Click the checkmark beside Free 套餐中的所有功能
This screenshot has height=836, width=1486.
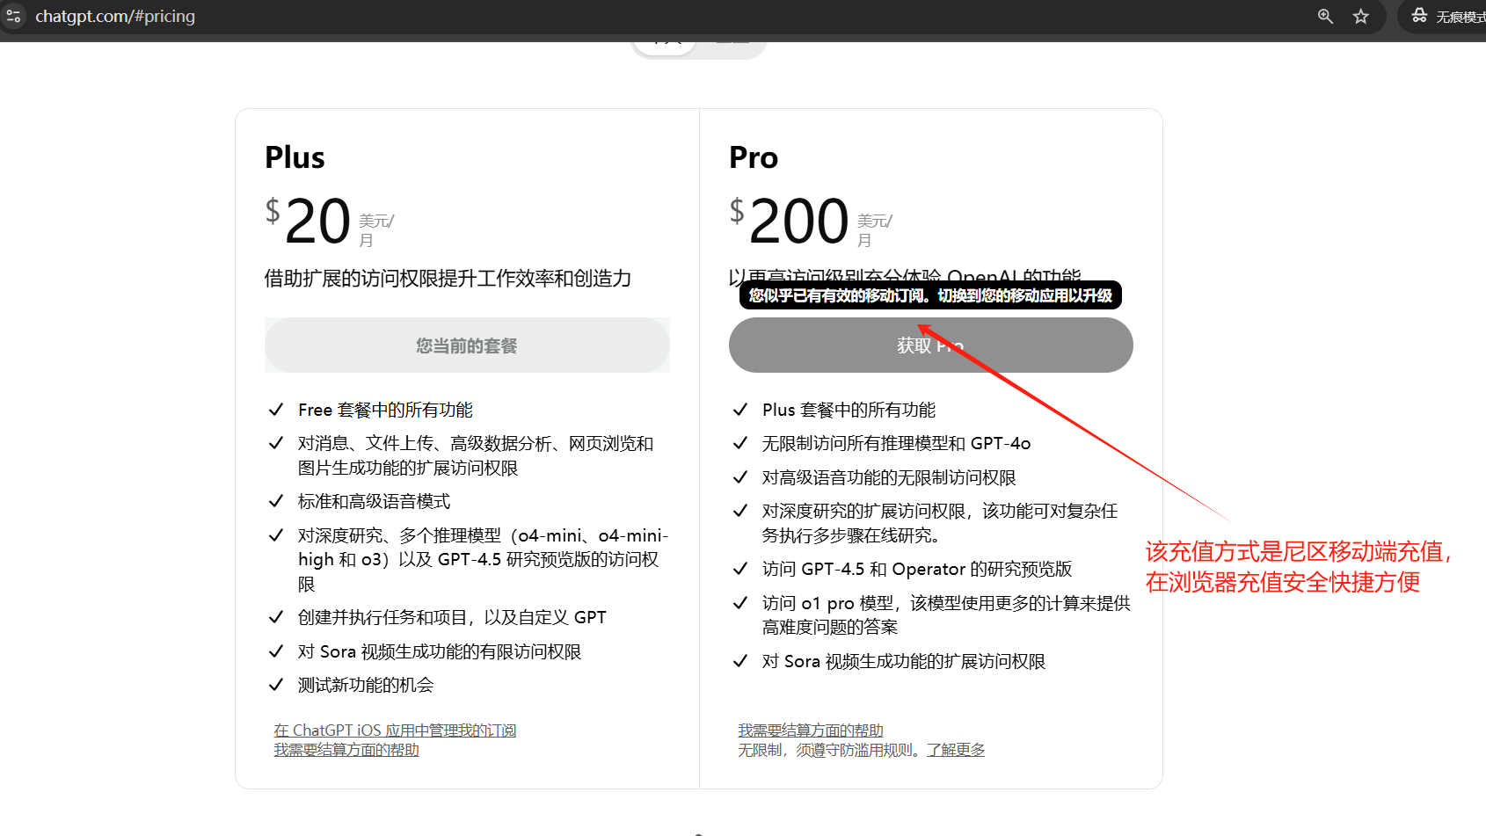[x=276, y=410]
